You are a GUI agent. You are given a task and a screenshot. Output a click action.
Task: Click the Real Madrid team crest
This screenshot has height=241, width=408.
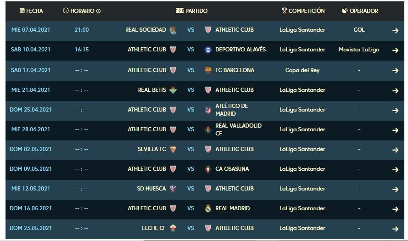(x=208, y=208)
